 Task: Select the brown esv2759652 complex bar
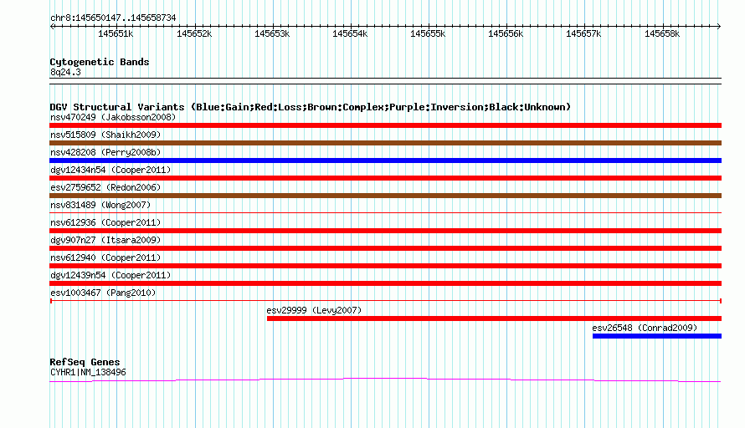pyautogui.click(x=385, y=196)
